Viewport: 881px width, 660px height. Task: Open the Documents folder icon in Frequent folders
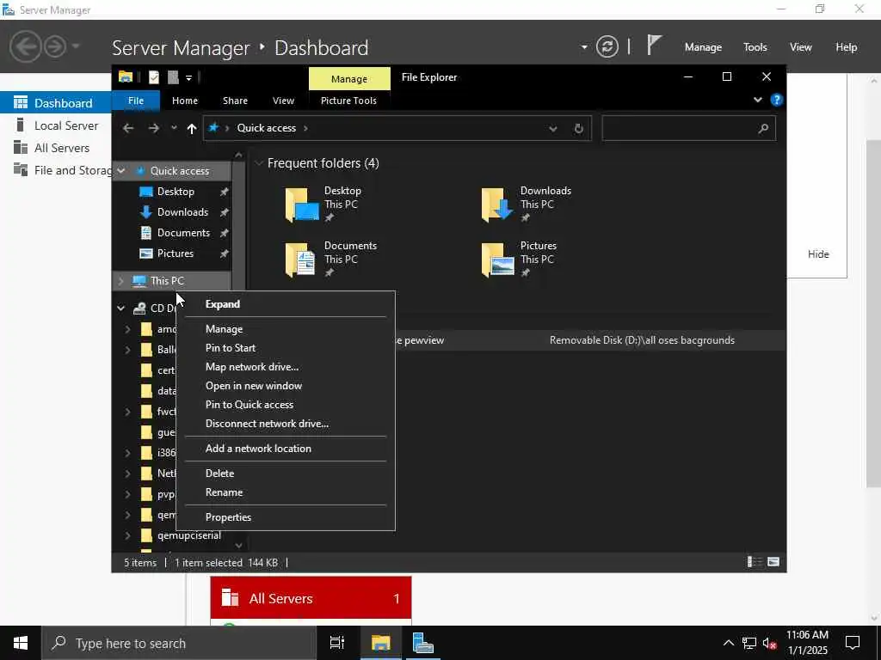point(300,260)
